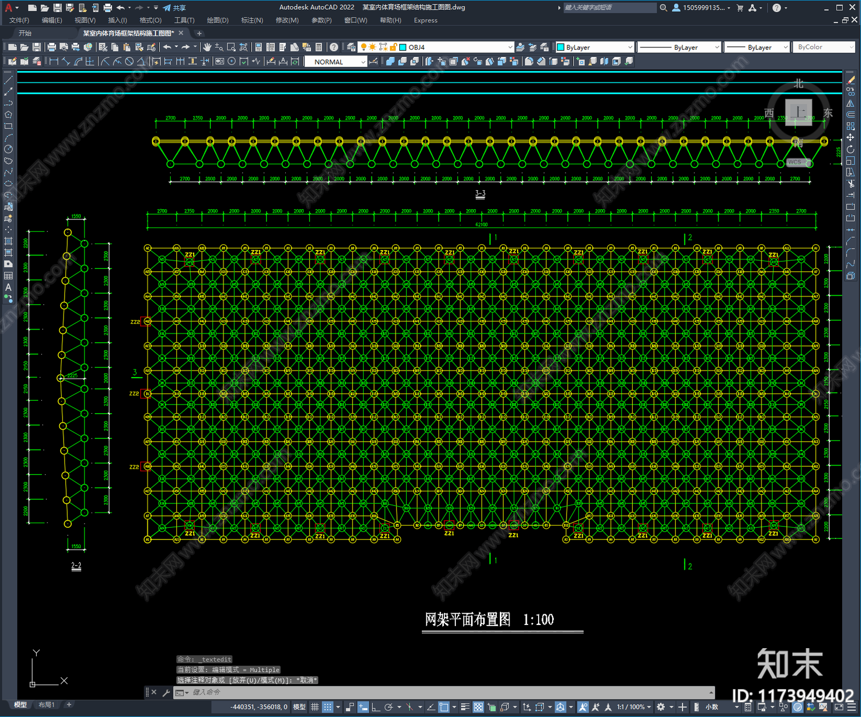Viewport: 861px width, 717px height.
Task: Select the Erase tool in right toolbar
Action: point(850,80)
